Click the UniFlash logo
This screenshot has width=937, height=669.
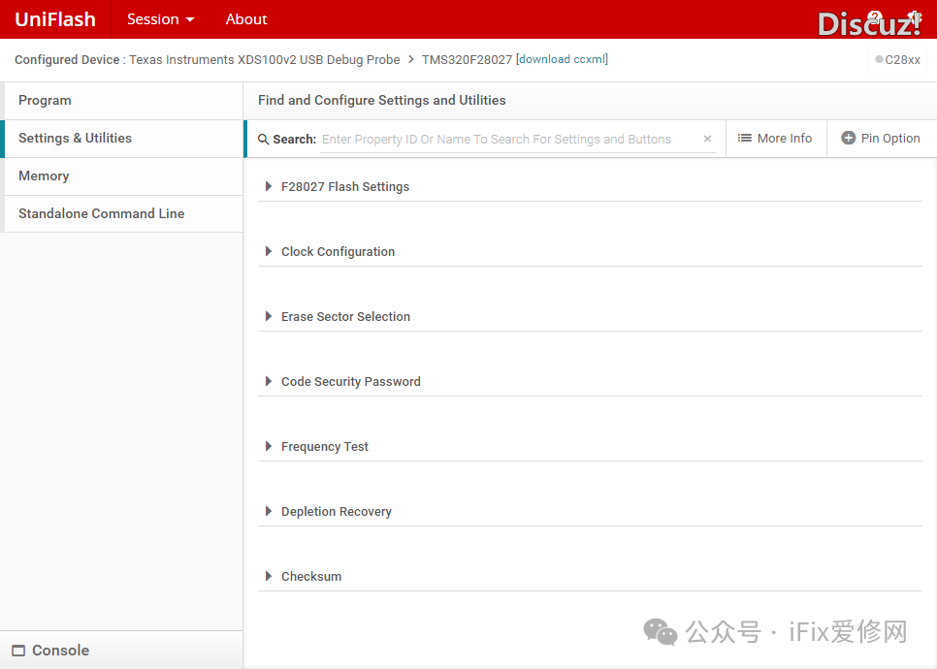pyautogui.click(x=55, y=19)
